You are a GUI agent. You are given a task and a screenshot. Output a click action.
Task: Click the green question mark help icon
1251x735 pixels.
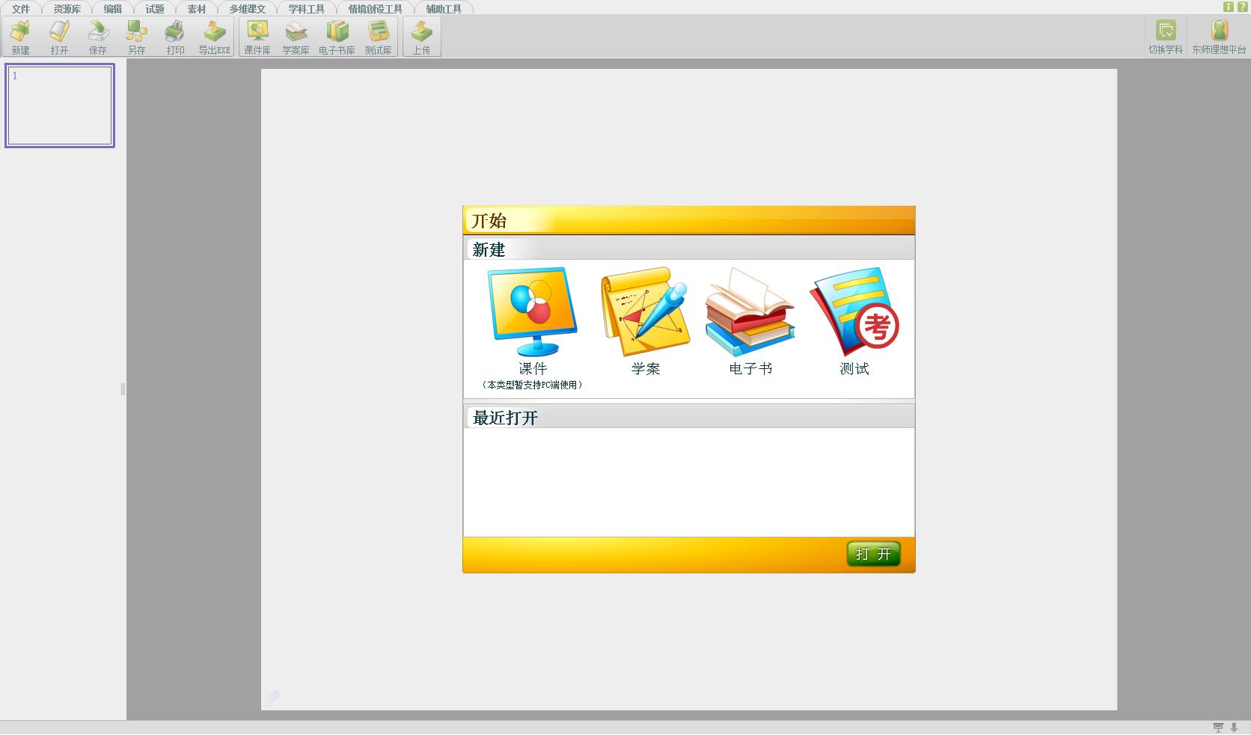(1243, 7)
